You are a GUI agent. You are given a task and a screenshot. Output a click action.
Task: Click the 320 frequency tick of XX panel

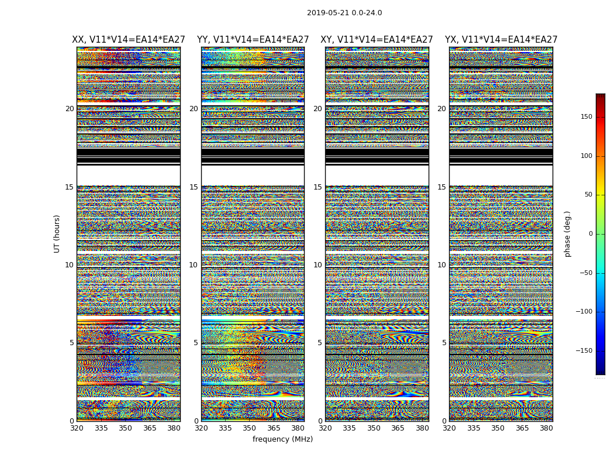point(77,428)
